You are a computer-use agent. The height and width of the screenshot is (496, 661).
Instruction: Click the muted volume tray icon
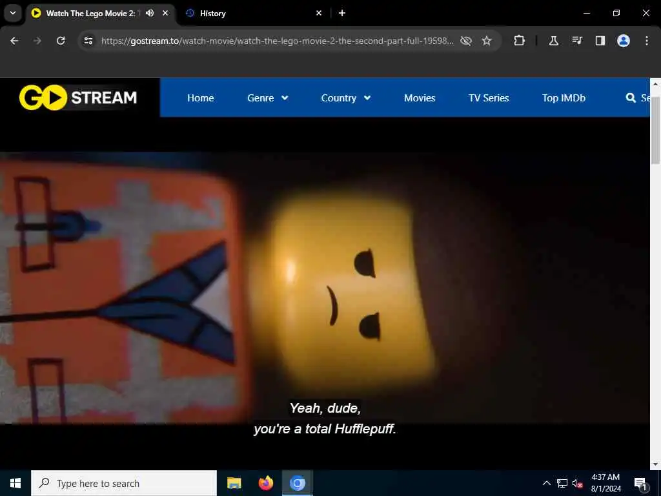[578, 484]
